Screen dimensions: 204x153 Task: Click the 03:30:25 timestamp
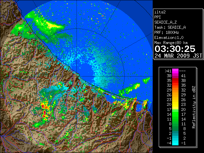[x=175, y=49]
